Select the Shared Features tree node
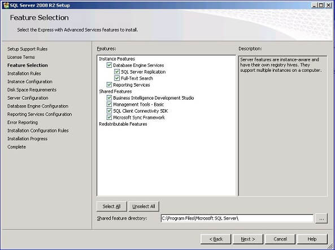Screen dimensions: 335x250 (115, 91)
